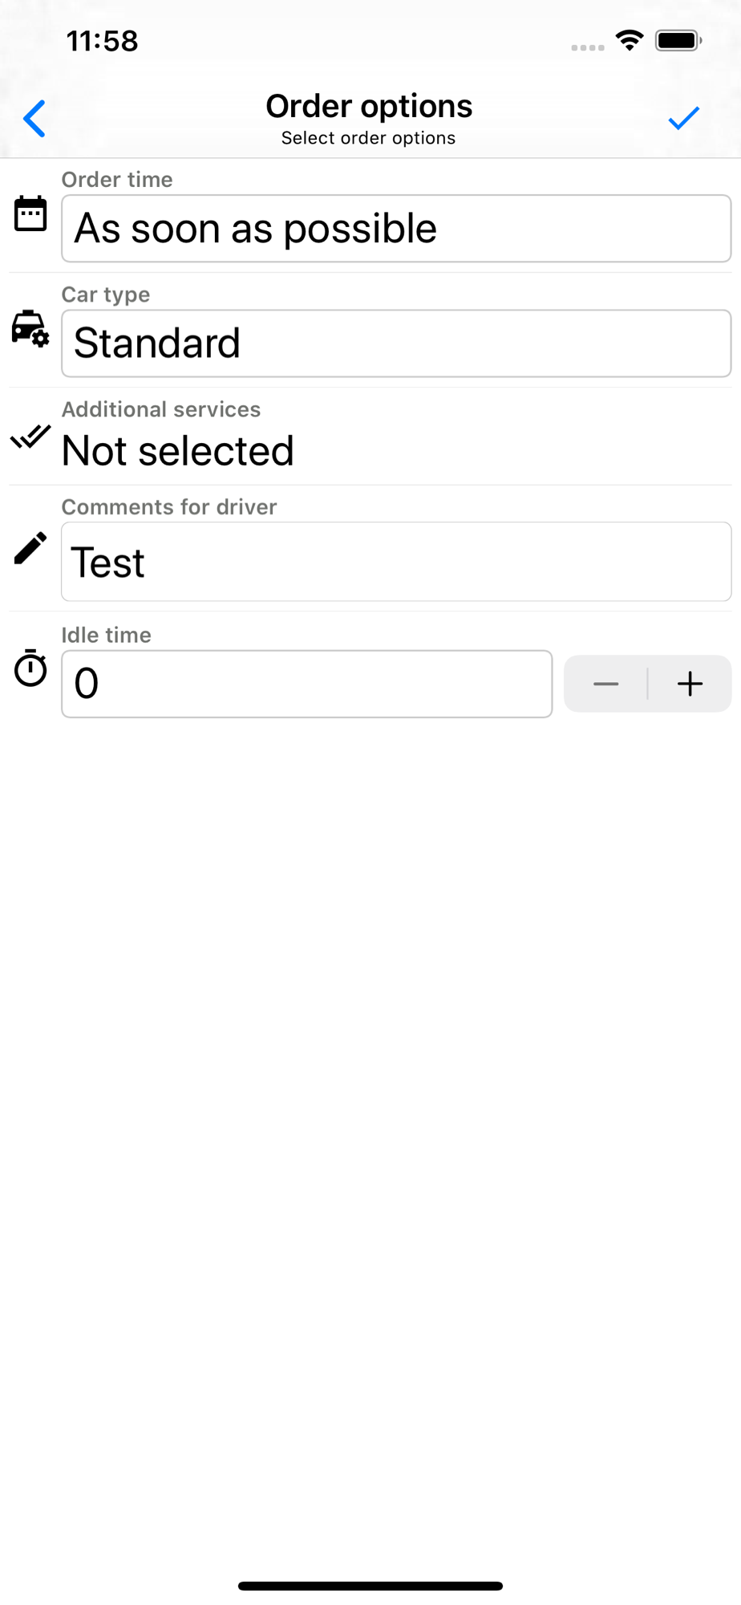The width and height of the screenshot is (741, 1605).
Task: Tap the blue back arrow
Action: pyautogui.click(x=34, y=120)
